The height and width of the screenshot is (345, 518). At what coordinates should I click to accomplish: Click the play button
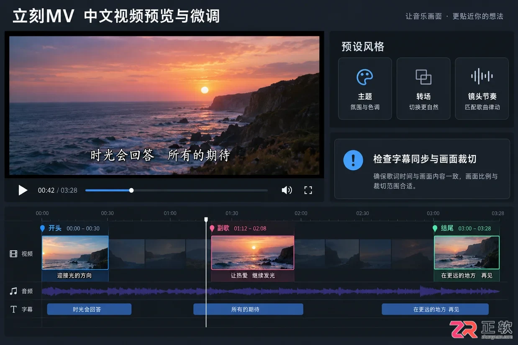pyautogui.click(x=23, y=190)
